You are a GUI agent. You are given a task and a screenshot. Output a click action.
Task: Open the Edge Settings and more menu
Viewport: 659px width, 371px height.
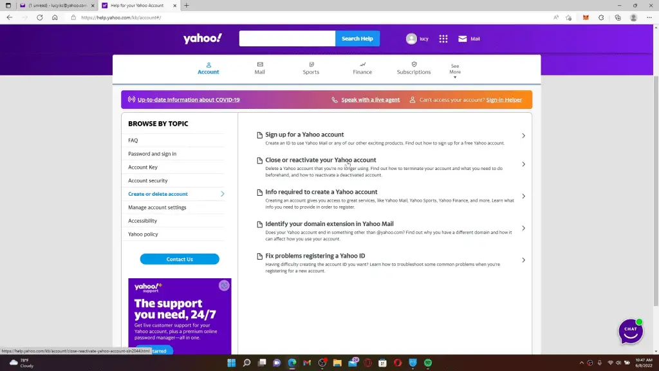(x=649, y=17)
